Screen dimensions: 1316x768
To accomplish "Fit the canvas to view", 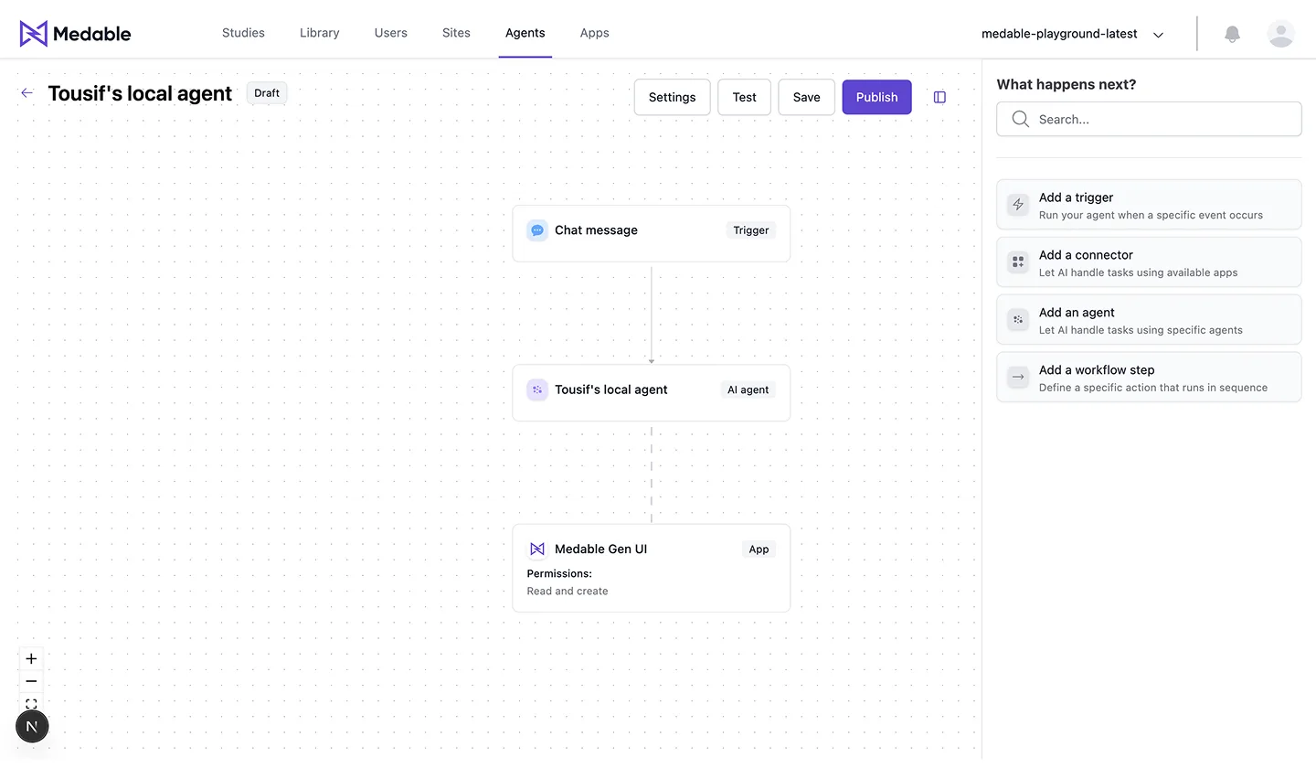I will [31, 704].
